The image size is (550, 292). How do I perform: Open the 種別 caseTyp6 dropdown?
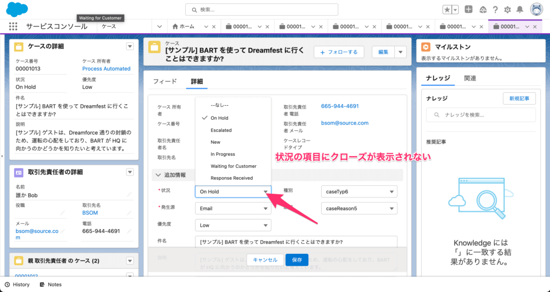coord(359,192)
